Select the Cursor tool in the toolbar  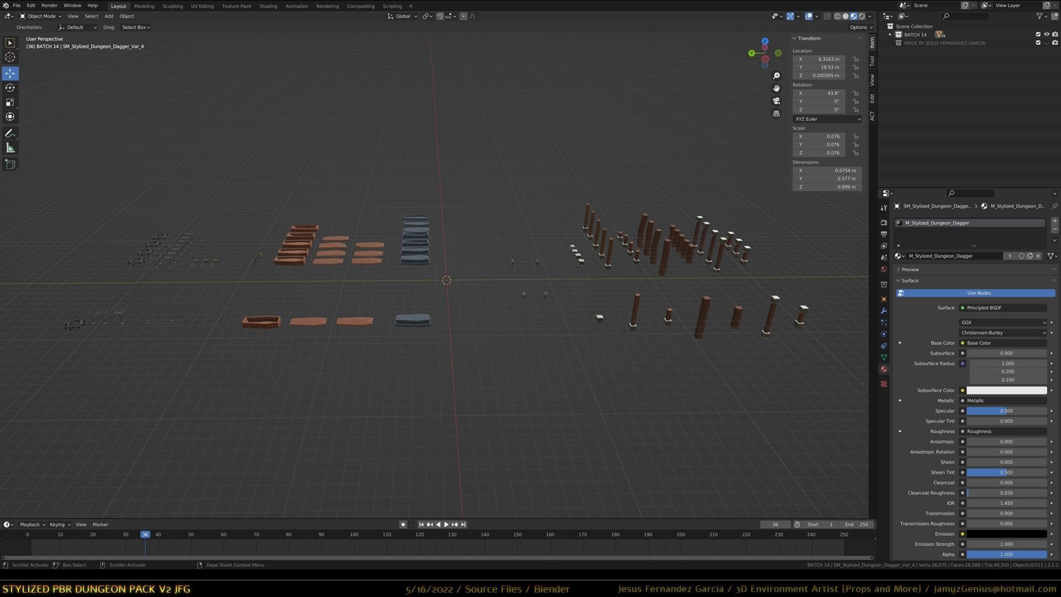click(x=10, y=57)
